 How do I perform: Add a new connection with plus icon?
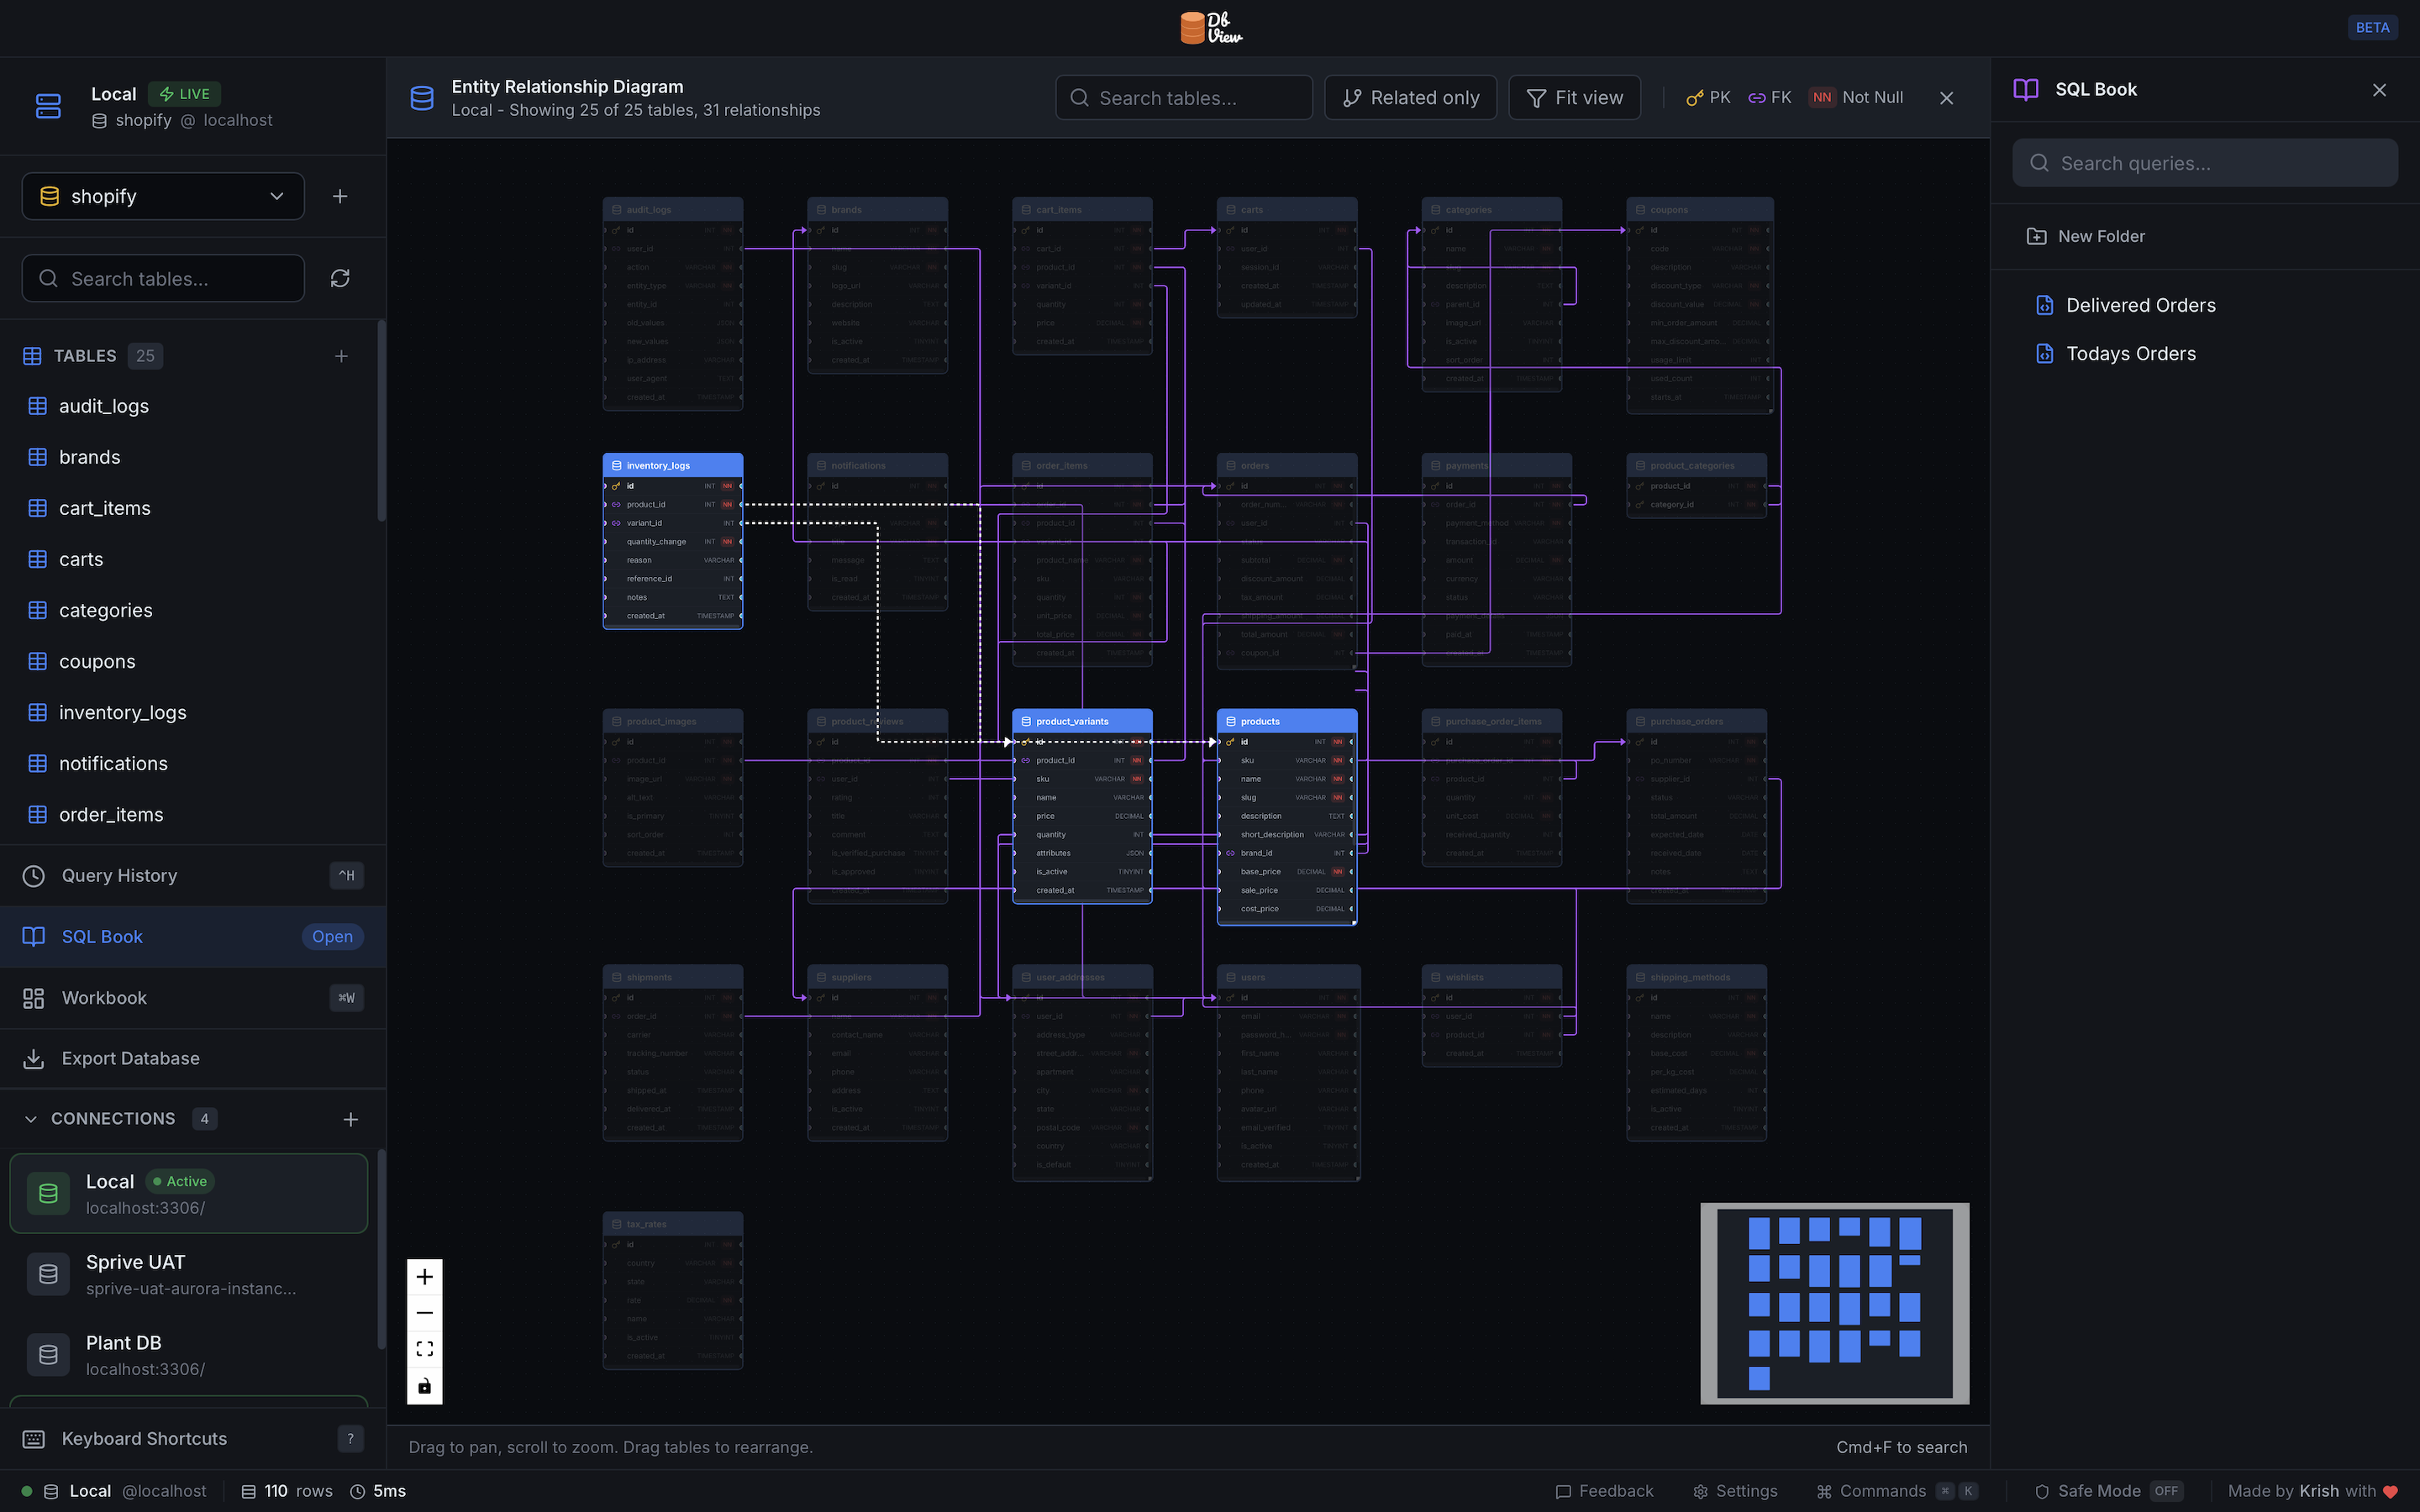point(350,1119)
